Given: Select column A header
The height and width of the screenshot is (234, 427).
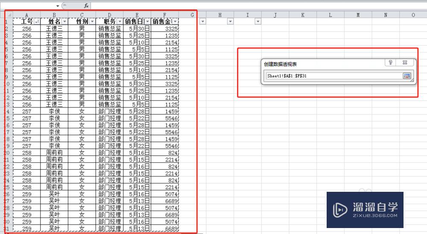Looking at the screenshot, I should 26,15.
